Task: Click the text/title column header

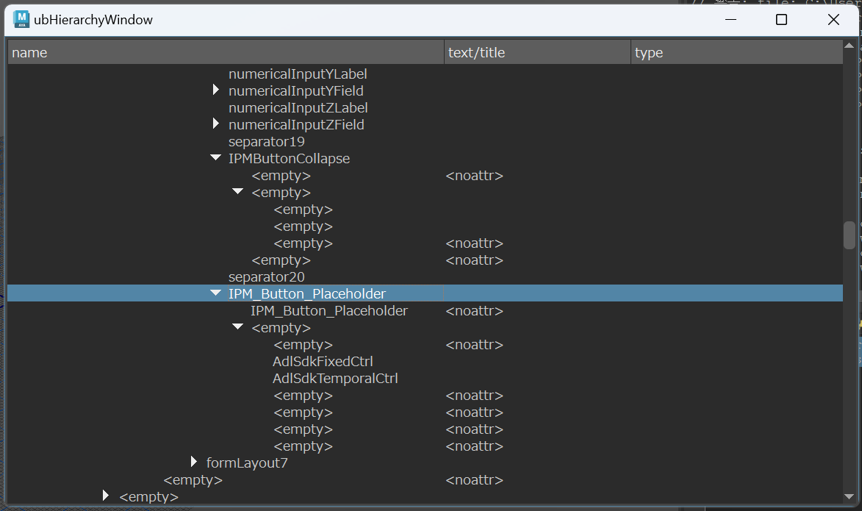Action: 536,52
